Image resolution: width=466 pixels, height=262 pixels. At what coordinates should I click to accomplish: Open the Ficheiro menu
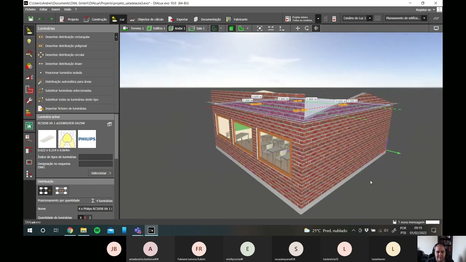coord(30,9)
